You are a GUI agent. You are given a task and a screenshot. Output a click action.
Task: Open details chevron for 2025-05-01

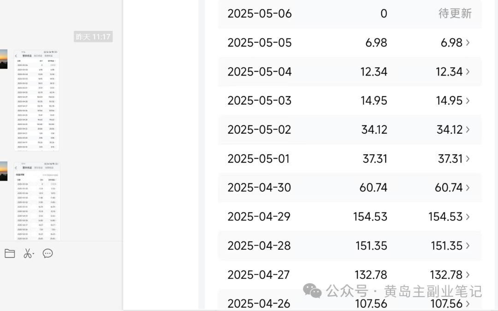(468, 158)
